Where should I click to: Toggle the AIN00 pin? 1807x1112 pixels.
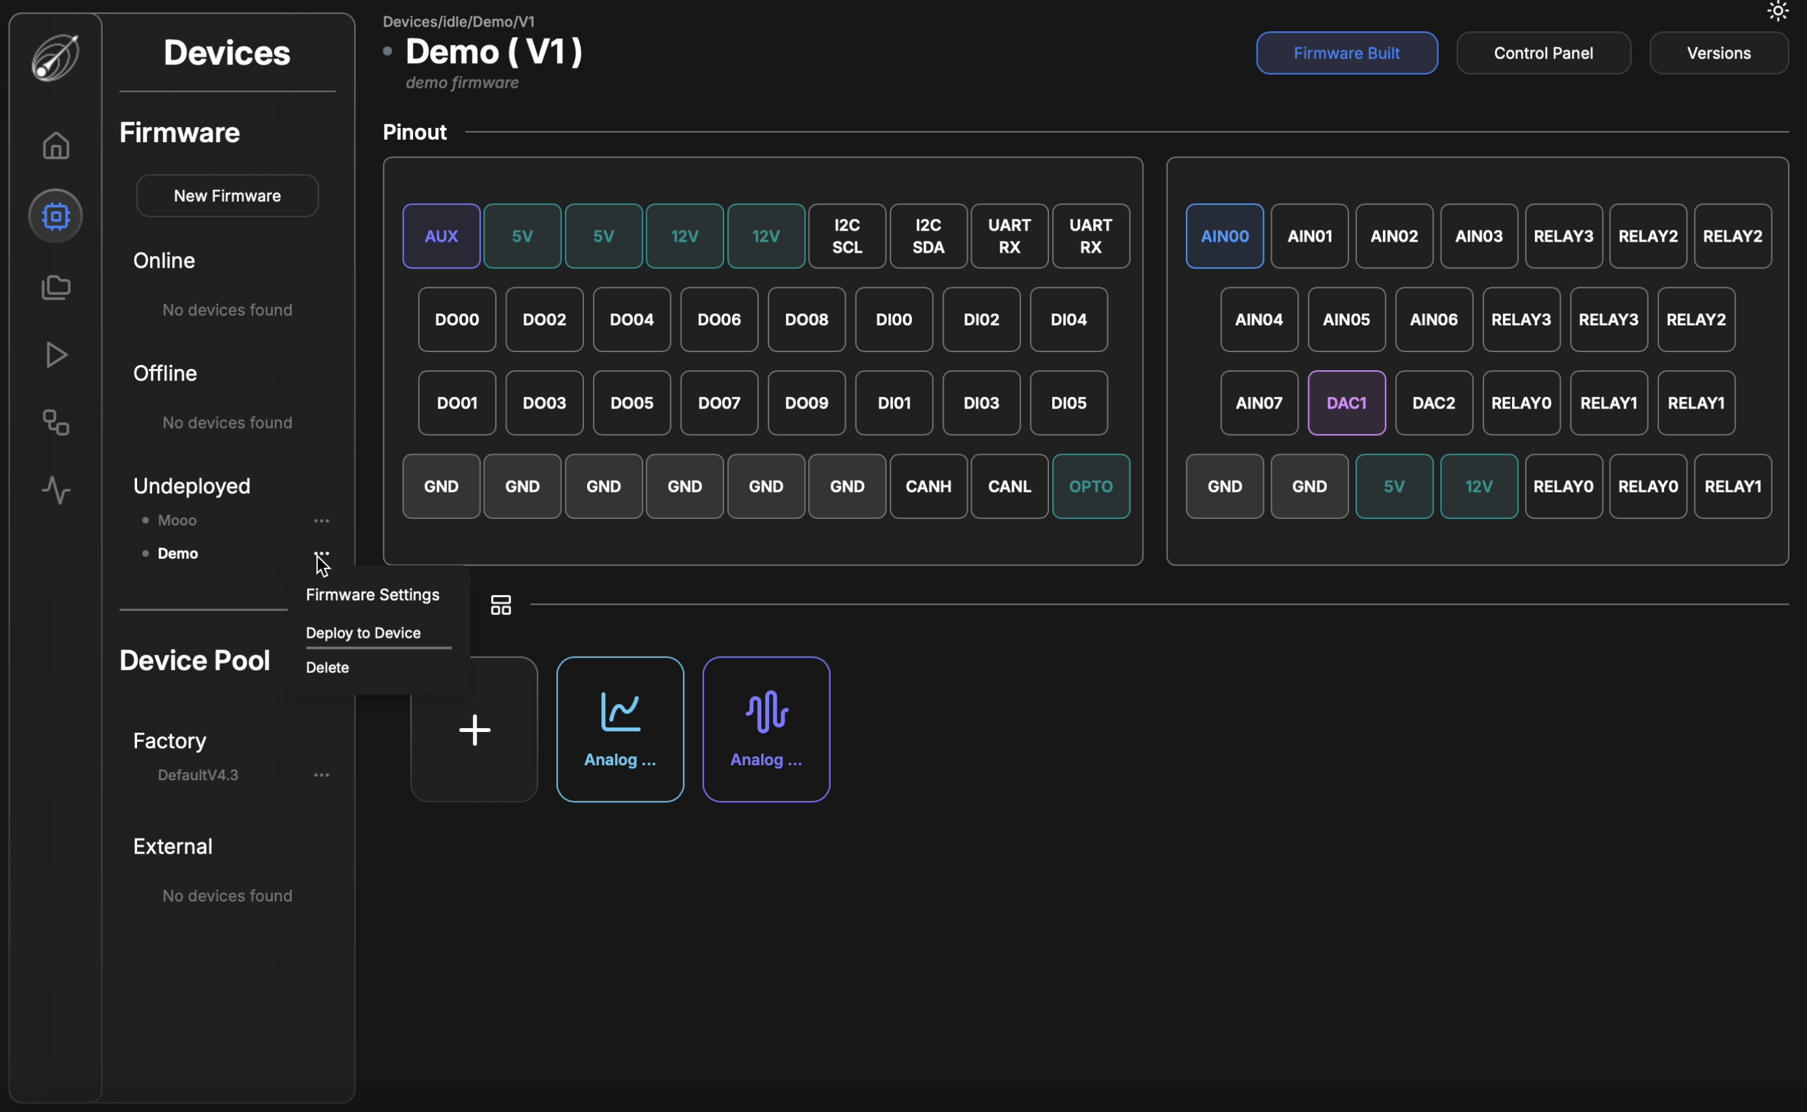click(x=1224, y=236)
